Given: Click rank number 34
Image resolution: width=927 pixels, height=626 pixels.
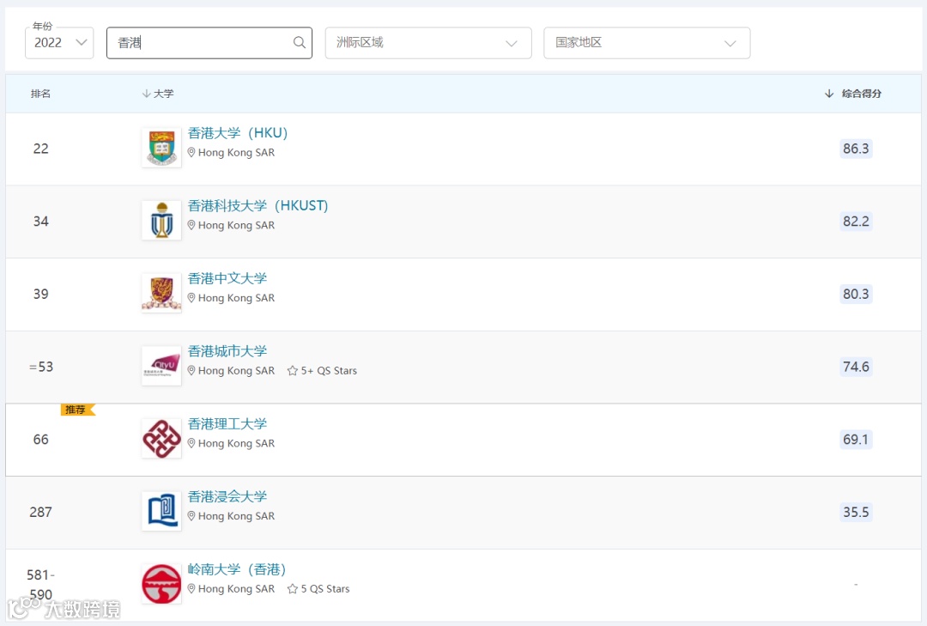Looking at the screenshot, I should (x=41, y=222).
